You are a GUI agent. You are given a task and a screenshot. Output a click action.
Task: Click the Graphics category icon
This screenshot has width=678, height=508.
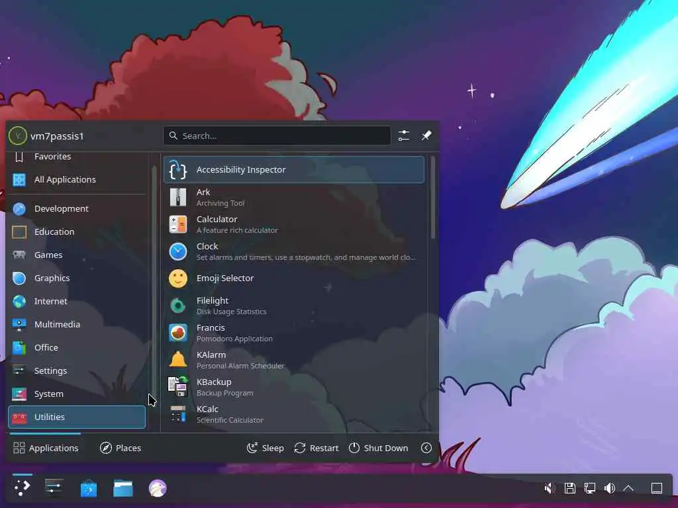[x=19, y=278]
